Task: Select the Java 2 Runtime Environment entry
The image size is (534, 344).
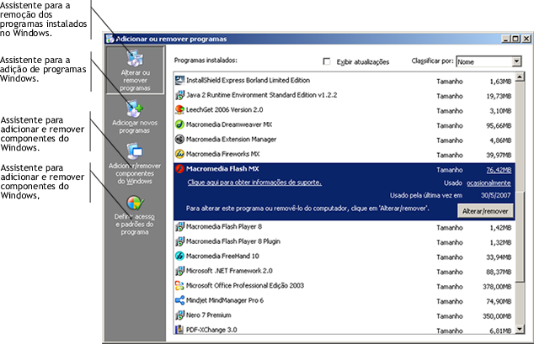Action: point(261,94)
